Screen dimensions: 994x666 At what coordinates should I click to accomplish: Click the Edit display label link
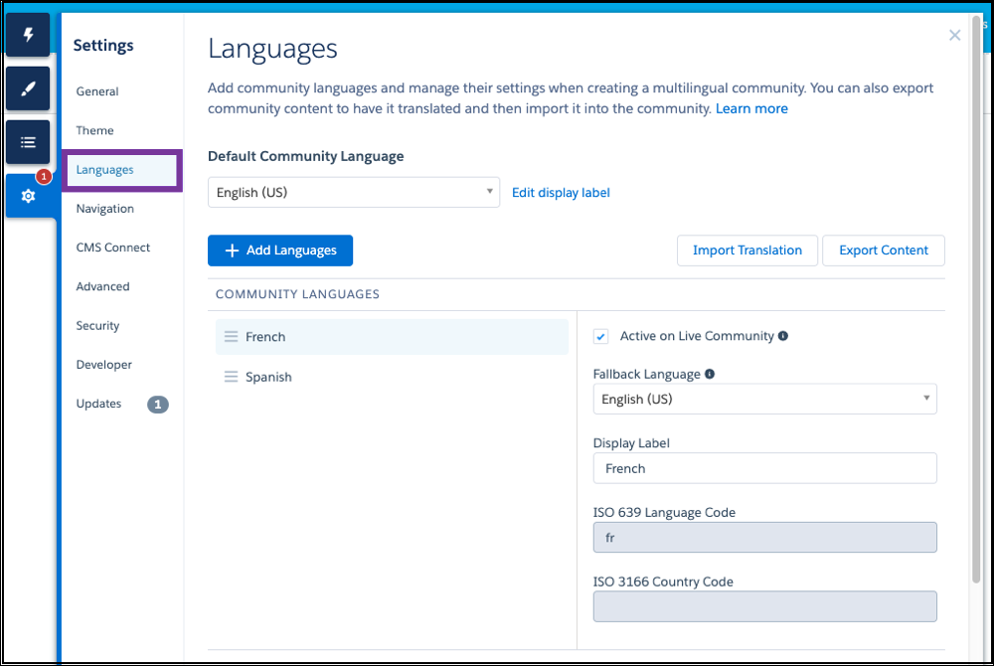click(x=561, y=192)
